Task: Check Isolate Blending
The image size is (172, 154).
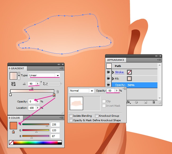Action: point(71,116)
